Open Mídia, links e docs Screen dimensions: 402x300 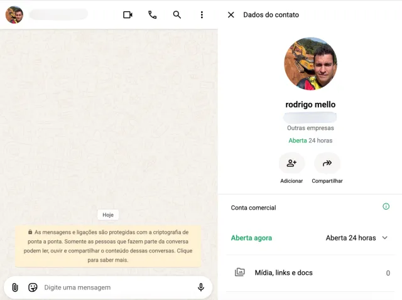[310, 273]
